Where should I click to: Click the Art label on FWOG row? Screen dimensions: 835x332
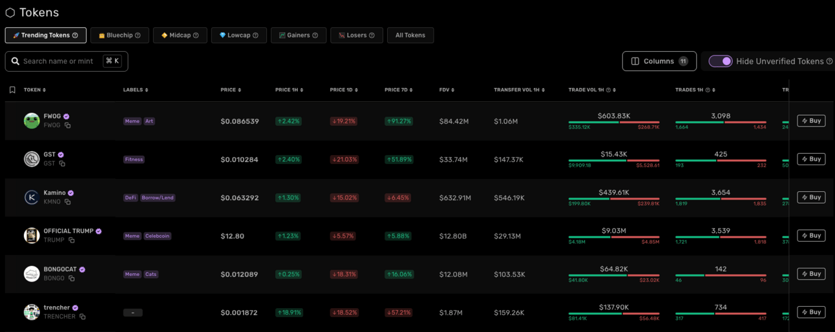click(x=149, y=121)
